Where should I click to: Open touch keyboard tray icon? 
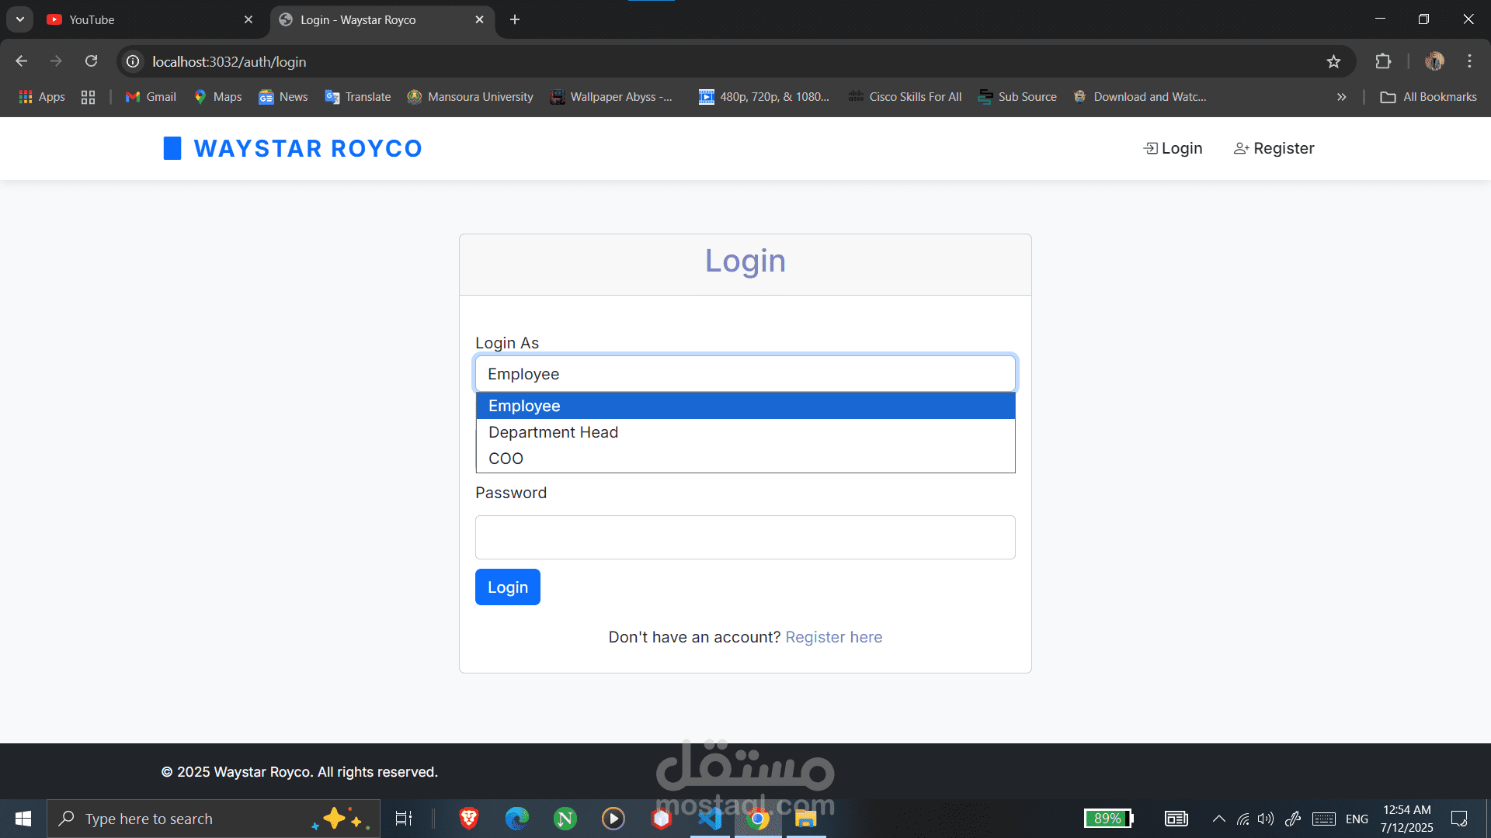[x=1324, y=819]
